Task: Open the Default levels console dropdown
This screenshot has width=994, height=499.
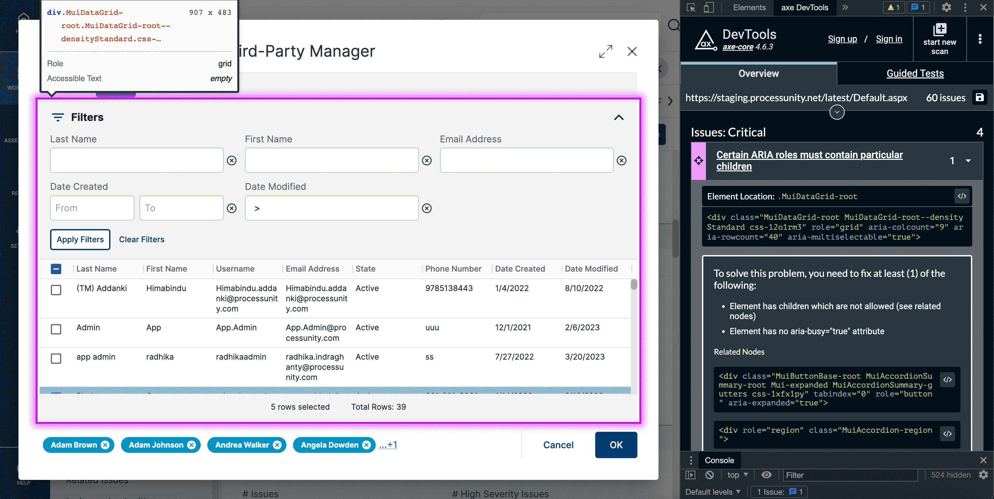Action: pos(713,492)
